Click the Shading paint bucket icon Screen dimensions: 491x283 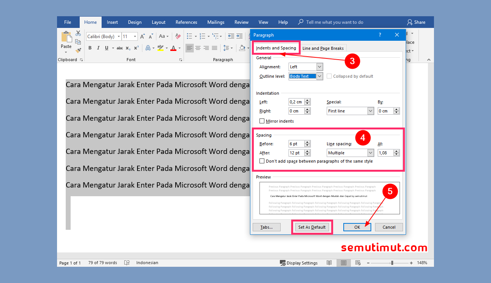(242, 48)
